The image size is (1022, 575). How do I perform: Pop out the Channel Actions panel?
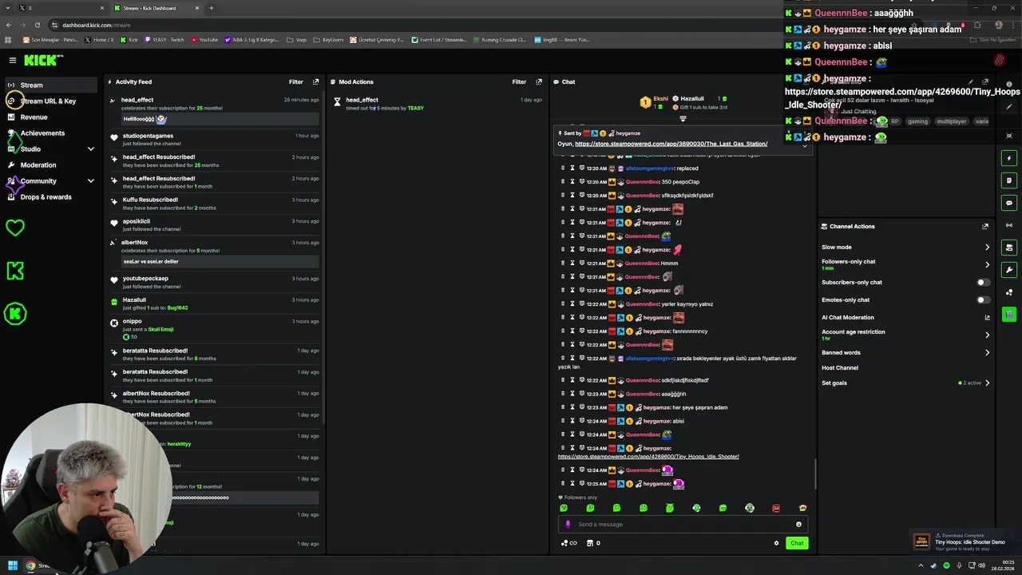[985, 226]
